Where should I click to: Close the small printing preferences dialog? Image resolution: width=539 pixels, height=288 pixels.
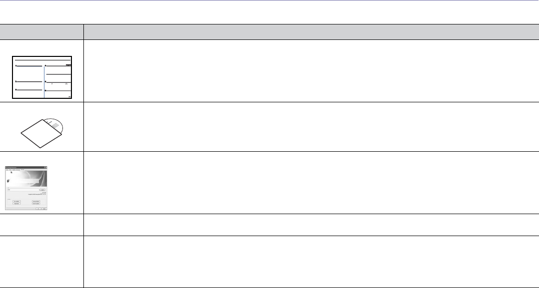point(46,167)
